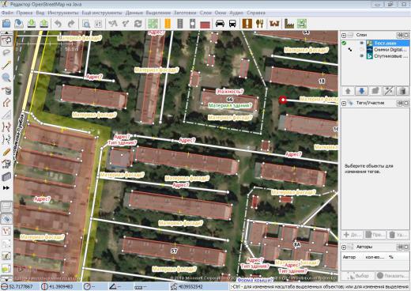The width and height of the screenshot is (411, 291).
Task: Select the zoom magnifier tool in left toolbar
Action: [x=6, y=77]
